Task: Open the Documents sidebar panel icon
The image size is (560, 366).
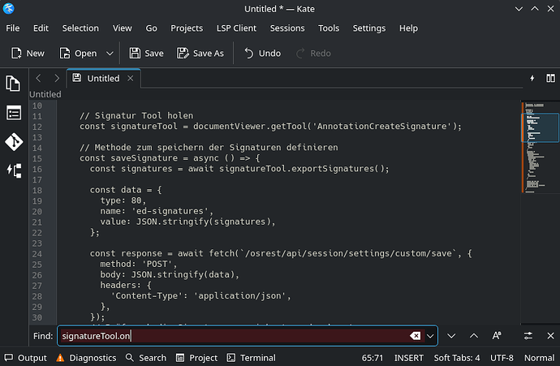Action: 13,84
